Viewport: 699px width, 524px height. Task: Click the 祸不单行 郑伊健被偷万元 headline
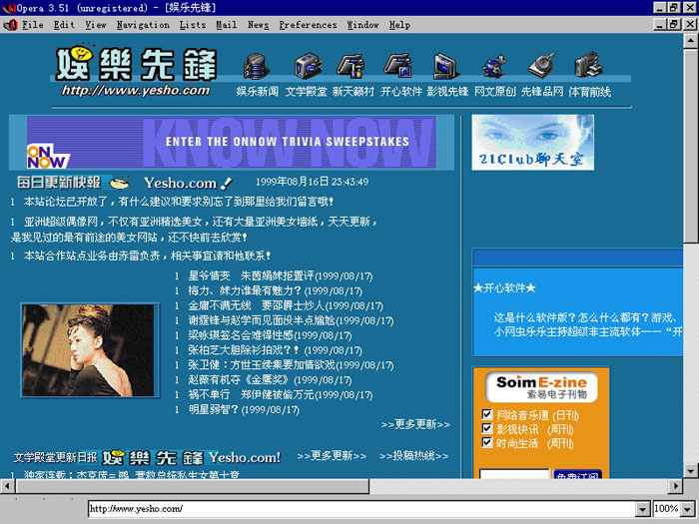(280, 395)
